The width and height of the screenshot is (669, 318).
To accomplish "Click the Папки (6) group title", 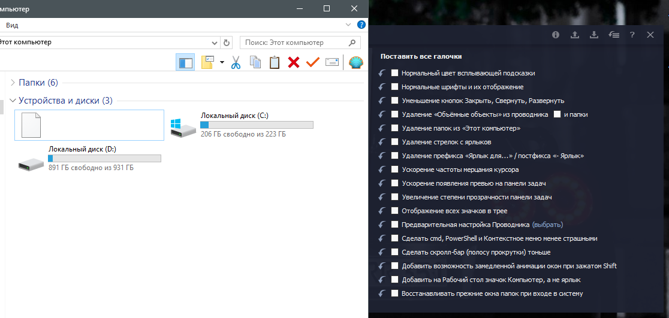I will point(38,82).
